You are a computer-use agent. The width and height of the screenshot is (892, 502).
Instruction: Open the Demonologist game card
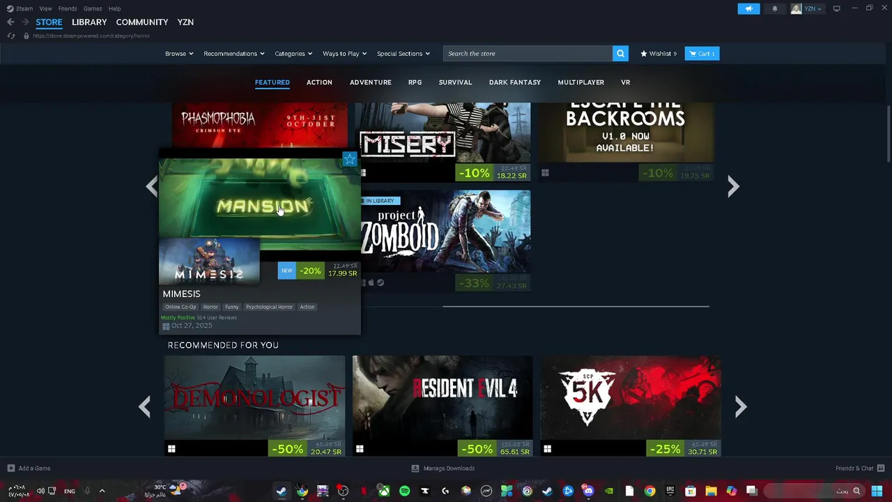(x=254, y=406)
